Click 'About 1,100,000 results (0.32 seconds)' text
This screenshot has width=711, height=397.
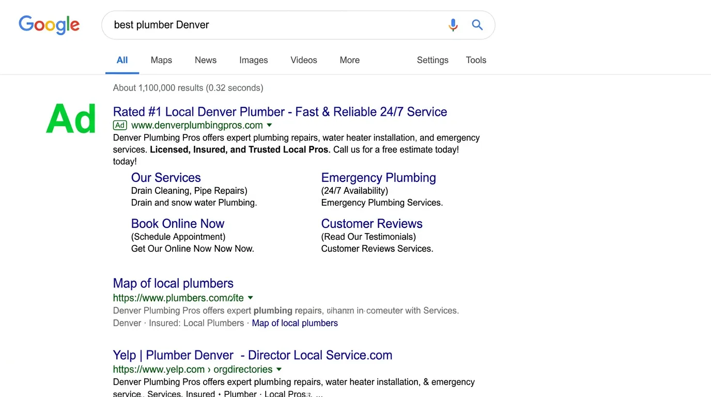pyautogui.click(x=188, y=88)
